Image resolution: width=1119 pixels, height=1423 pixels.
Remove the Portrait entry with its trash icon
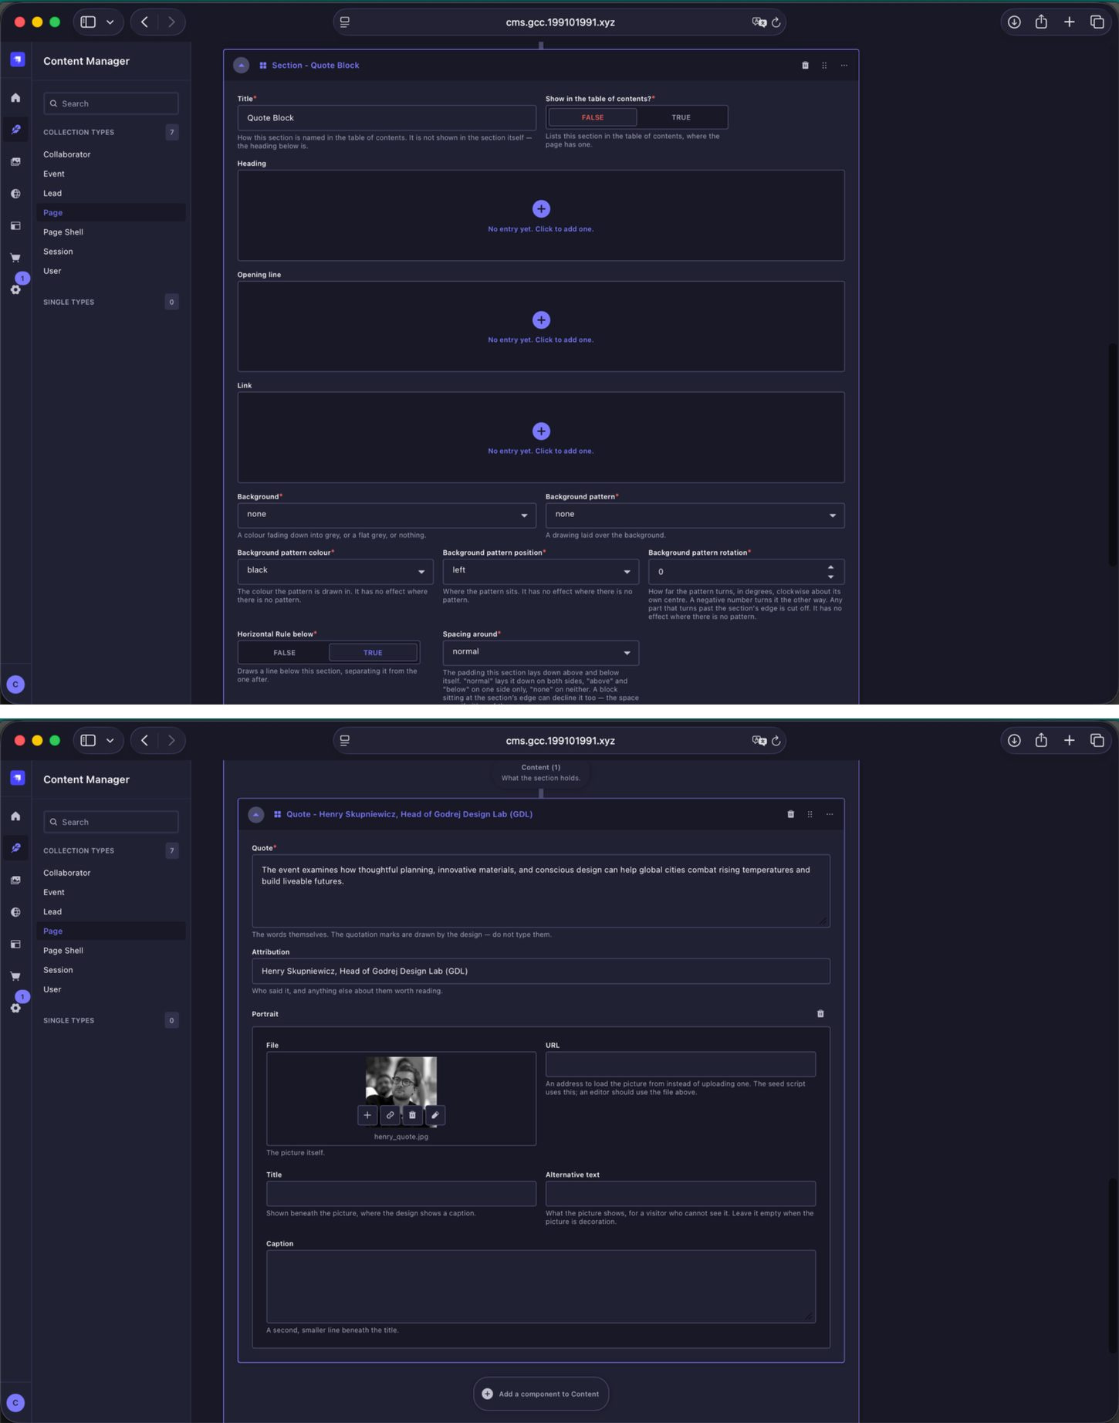click(x=820, y=1014)
